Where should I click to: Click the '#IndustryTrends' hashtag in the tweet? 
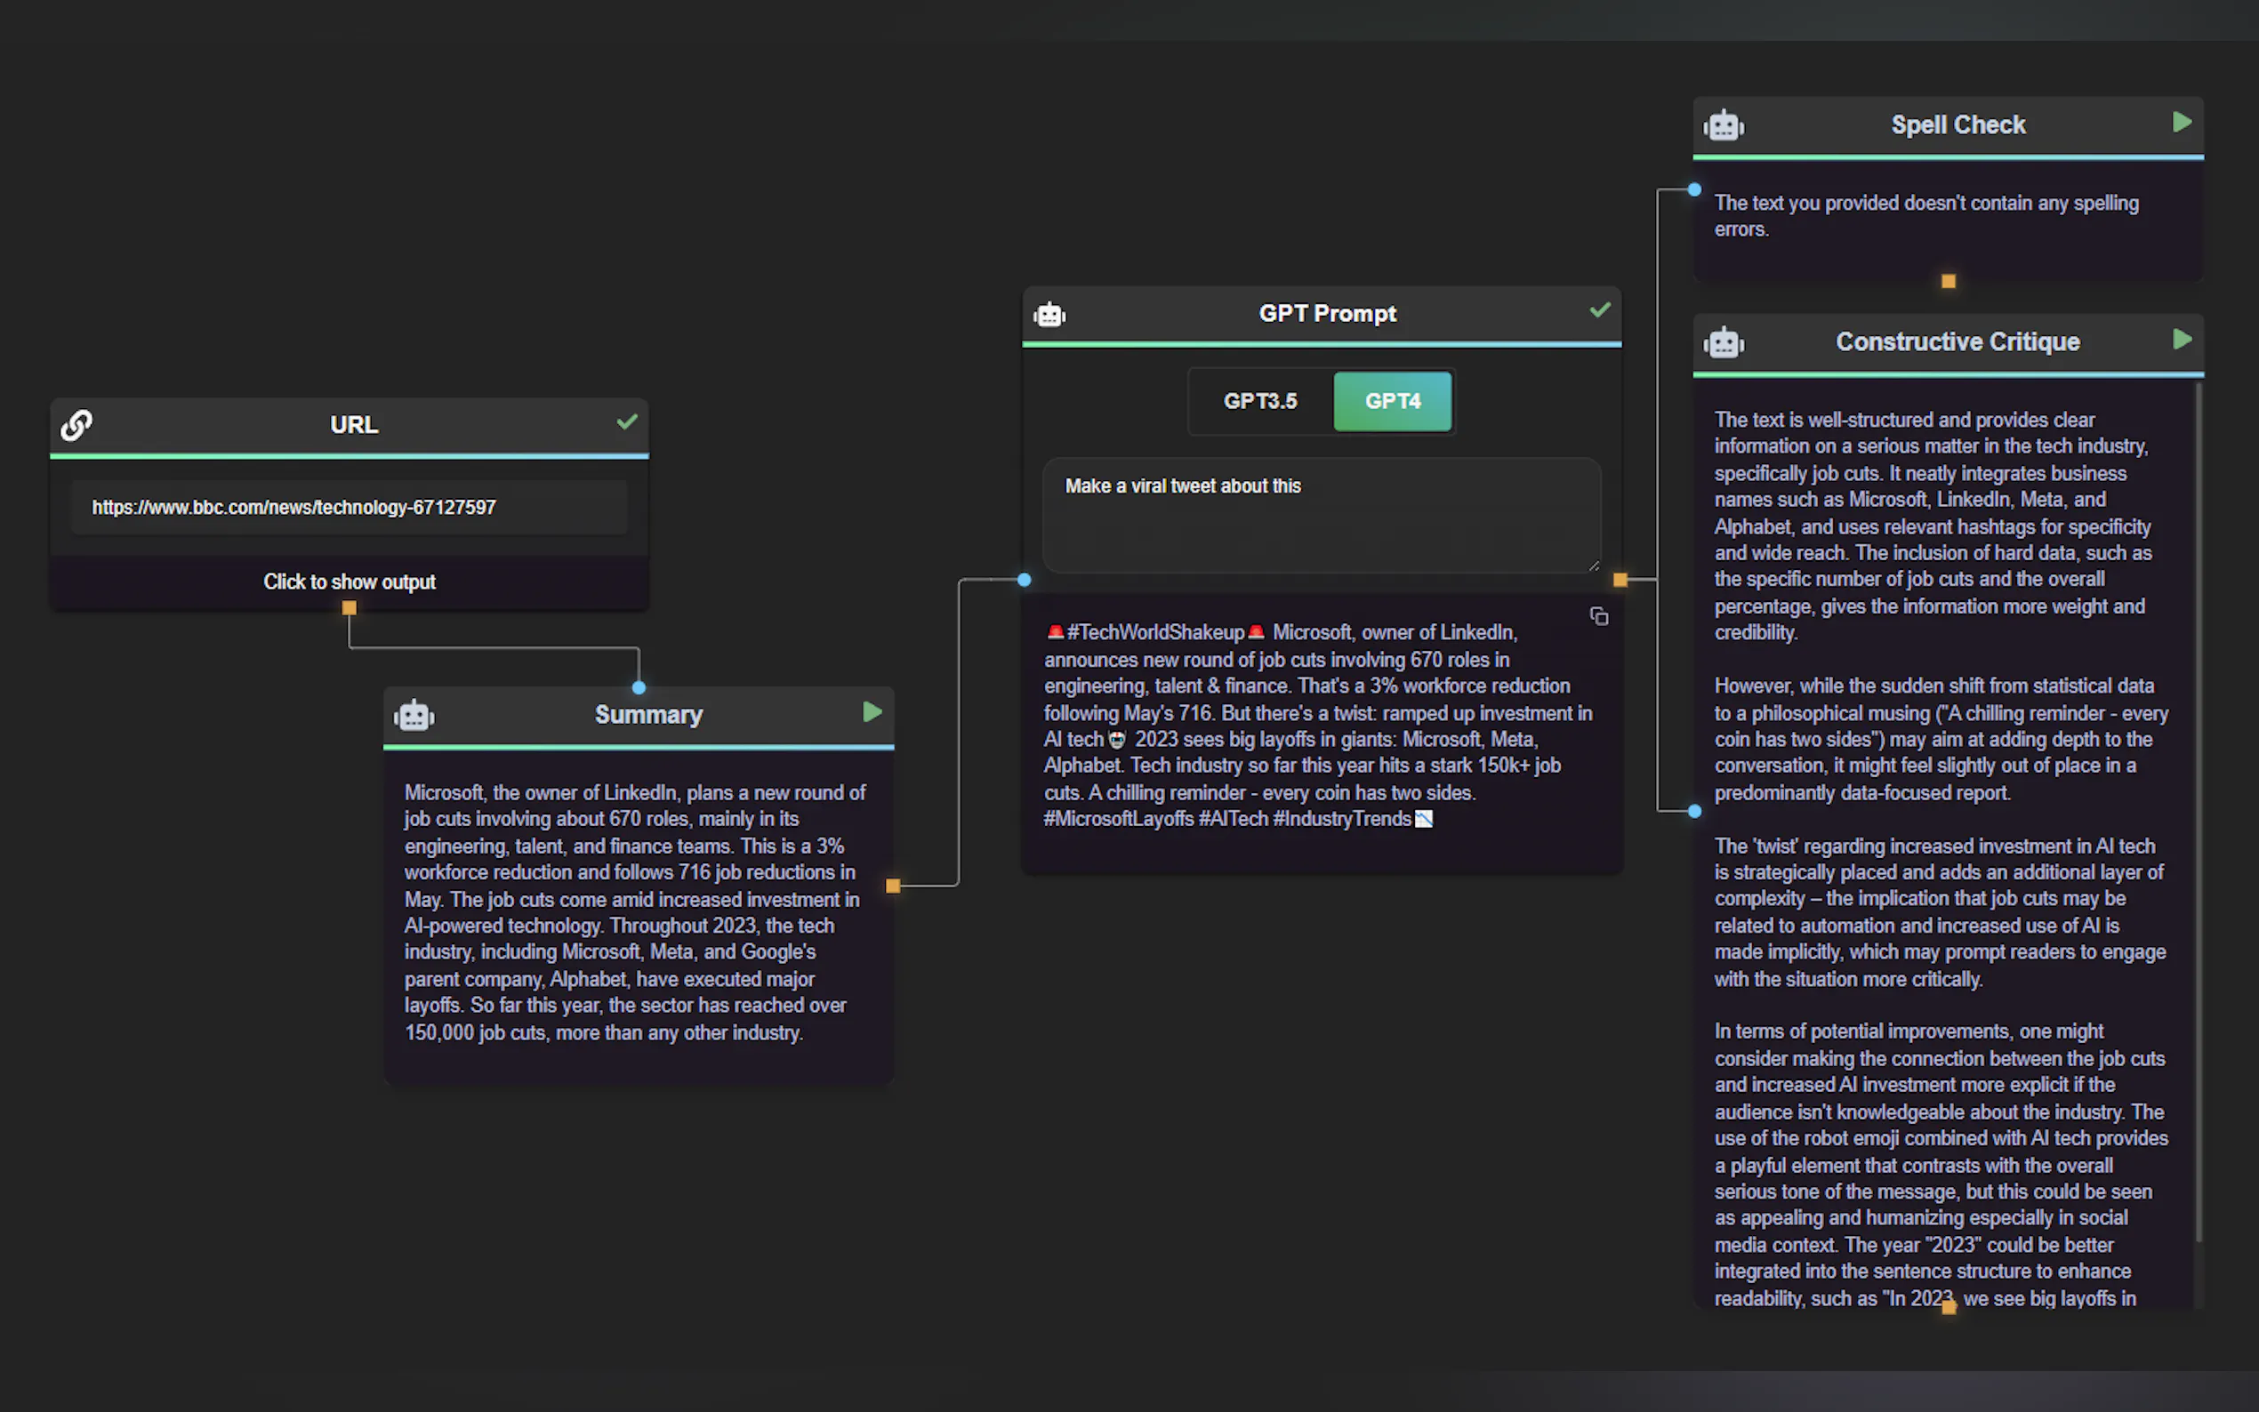(1342, 819)
